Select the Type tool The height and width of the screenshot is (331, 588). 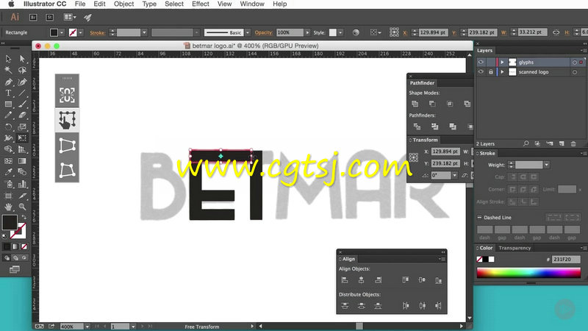tap(8, 93)
